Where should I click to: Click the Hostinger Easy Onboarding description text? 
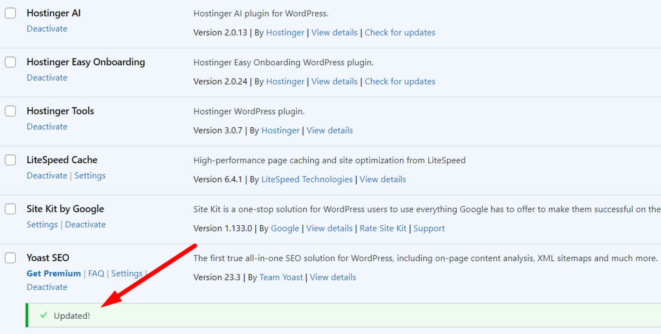(x=283, y=62)
